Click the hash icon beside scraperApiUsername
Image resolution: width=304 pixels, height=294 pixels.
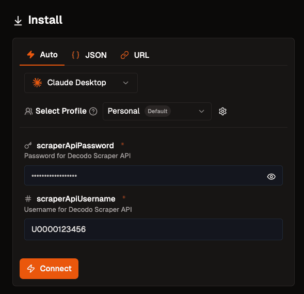(x=28, y=199)
